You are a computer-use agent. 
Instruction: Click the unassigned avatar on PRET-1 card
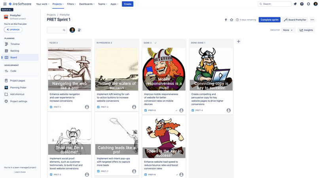click(87, 107)
